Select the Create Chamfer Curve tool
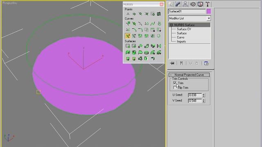262x147 pixels. point(134,30)
